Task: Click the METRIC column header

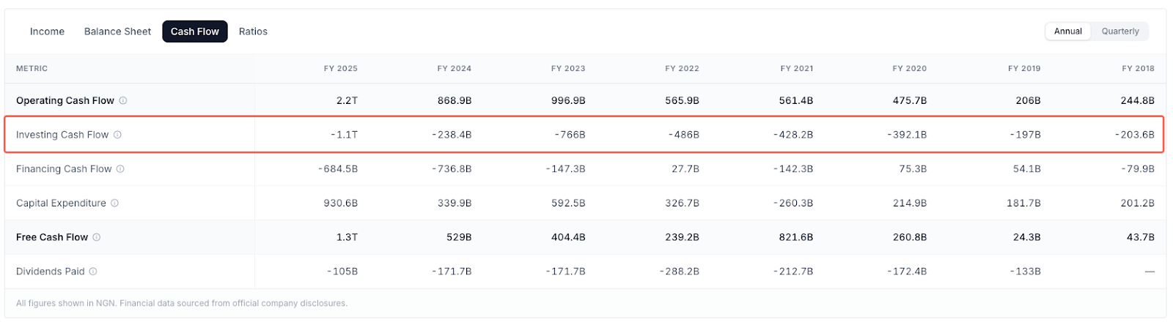Action: click(32, 69)
